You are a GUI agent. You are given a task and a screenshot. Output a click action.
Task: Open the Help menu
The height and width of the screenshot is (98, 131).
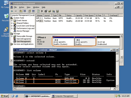[x=43, y=7]
